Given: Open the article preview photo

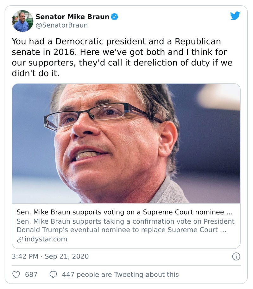Looking at the screenshot, I should 126,143.
